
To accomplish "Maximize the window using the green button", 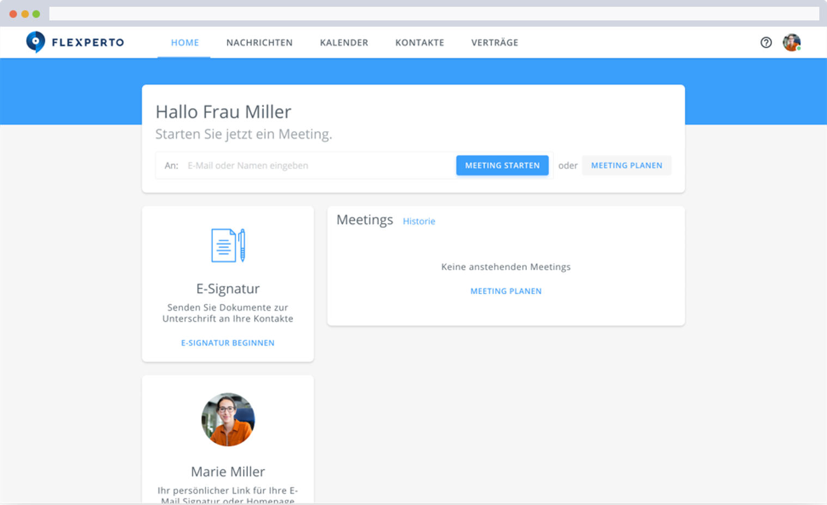I will point(36,14).
